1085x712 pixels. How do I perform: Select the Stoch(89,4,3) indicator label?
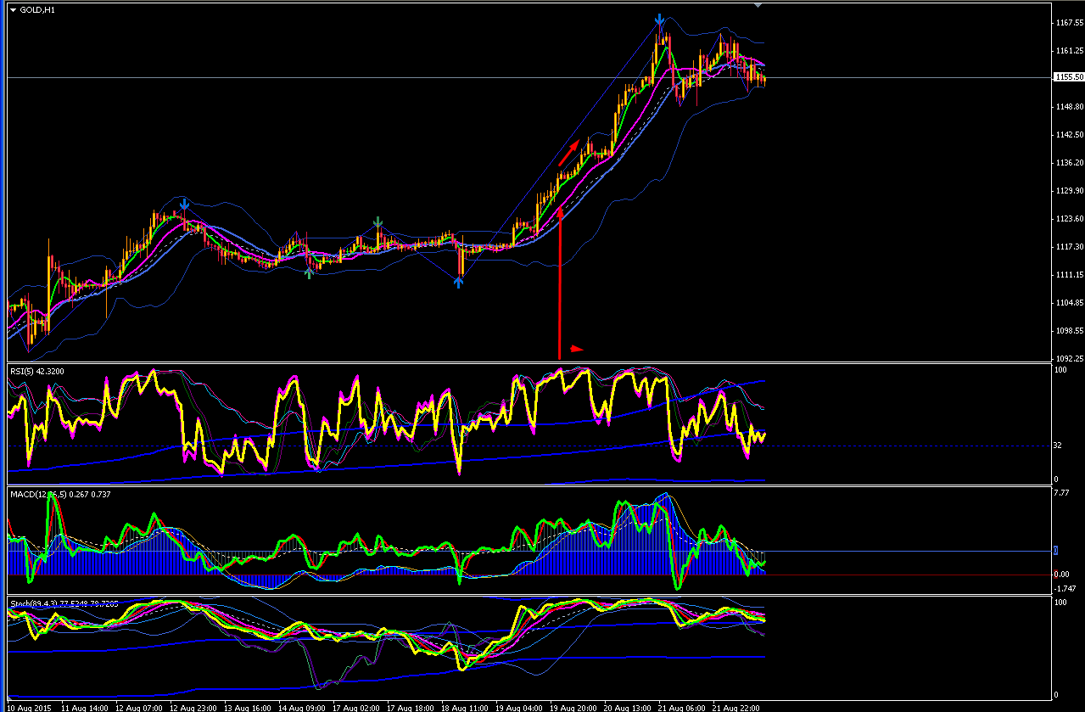[64, 603]
